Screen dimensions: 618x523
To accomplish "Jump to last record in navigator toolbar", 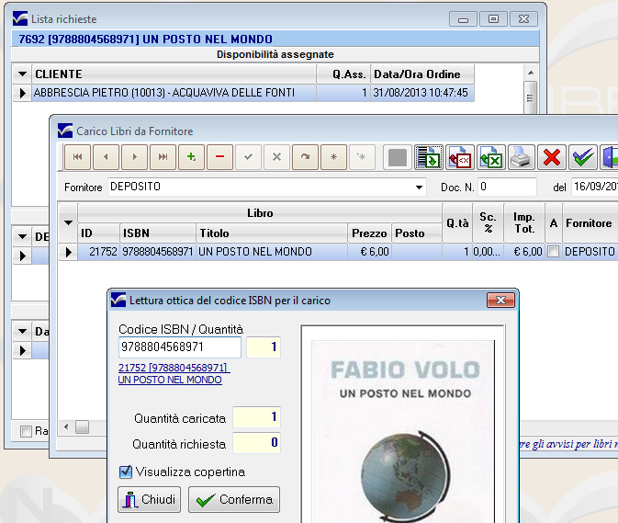I will click(x=163, y=157).
